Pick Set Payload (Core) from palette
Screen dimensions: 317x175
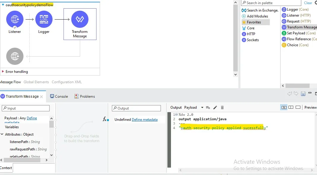(x=299, y=33)
